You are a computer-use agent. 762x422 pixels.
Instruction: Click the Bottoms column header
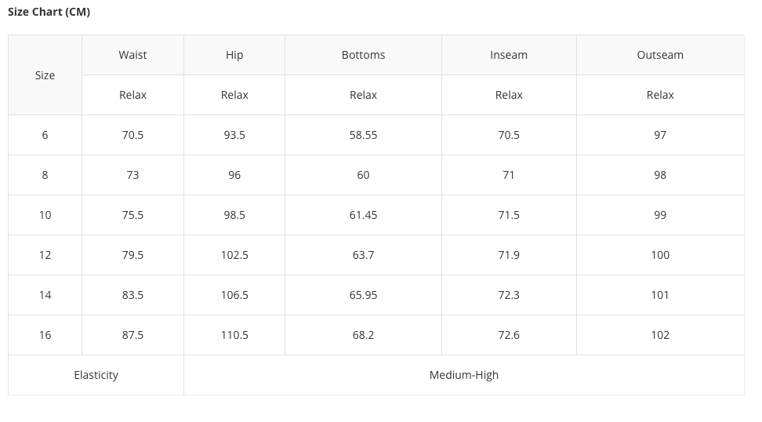[x=363, y=55]
